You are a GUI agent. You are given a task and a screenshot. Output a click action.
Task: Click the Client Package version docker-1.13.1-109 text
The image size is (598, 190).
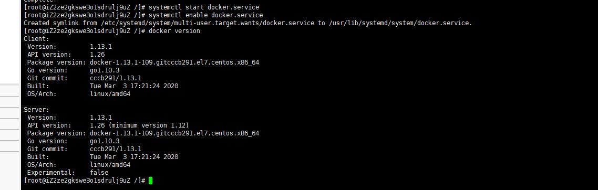point(174,62)
